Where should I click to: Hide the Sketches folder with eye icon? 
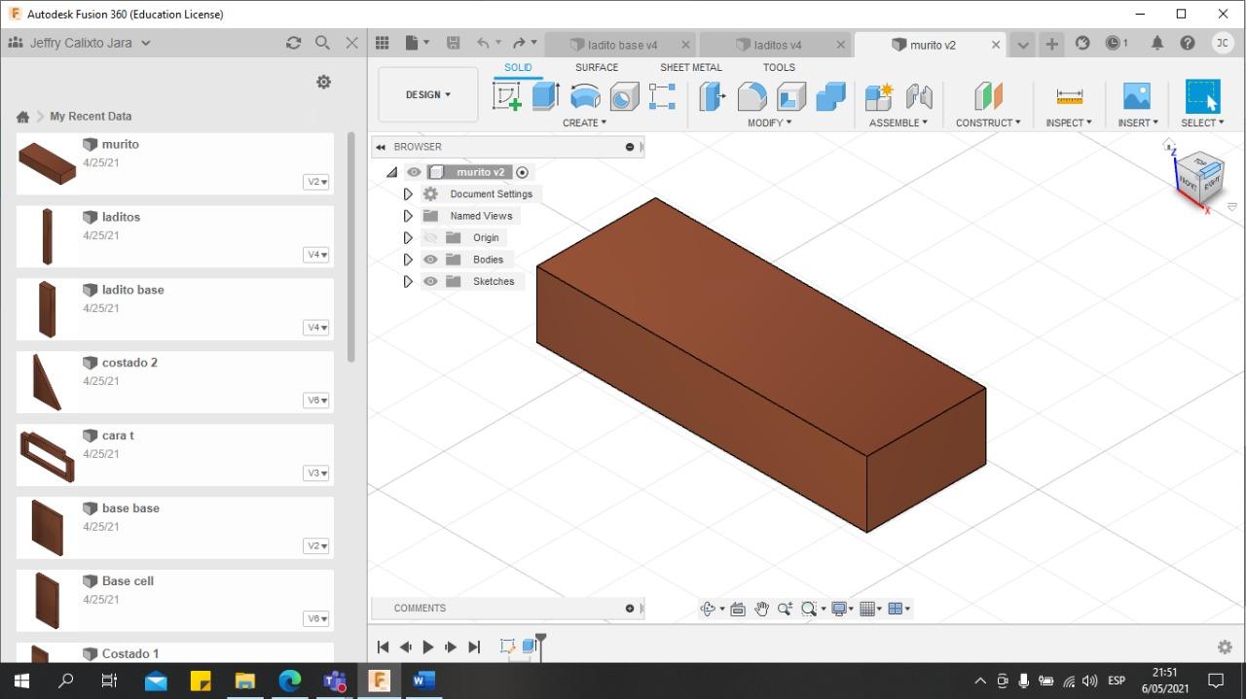click(x=430, y=282)
